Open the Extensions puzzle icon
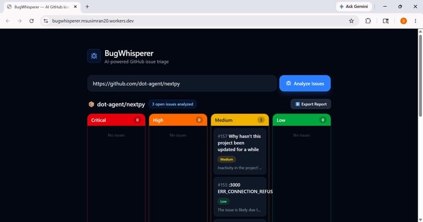Screen dimensions: 423x222 [368, 21]
